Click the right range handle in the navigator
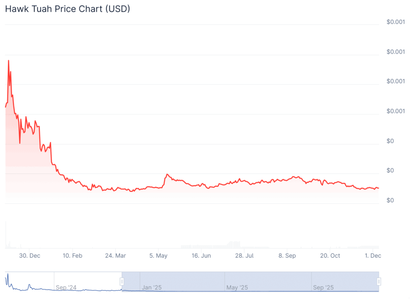The image size is (410, 299). click(x=379, y=282)
